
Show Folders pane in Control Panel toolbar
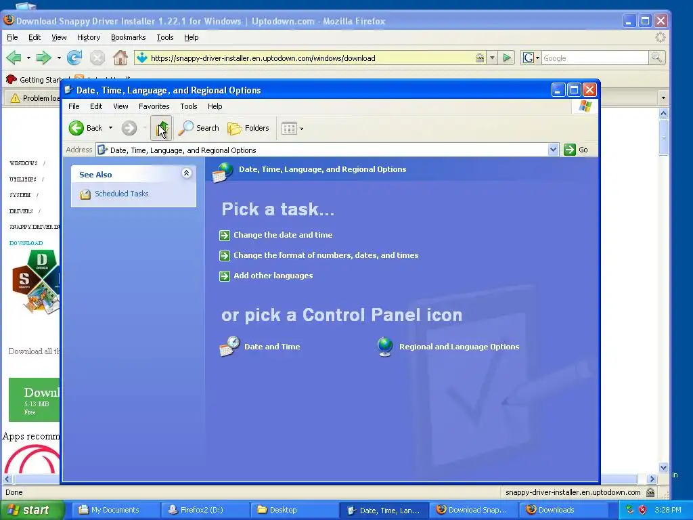click(x=248, y=128)
